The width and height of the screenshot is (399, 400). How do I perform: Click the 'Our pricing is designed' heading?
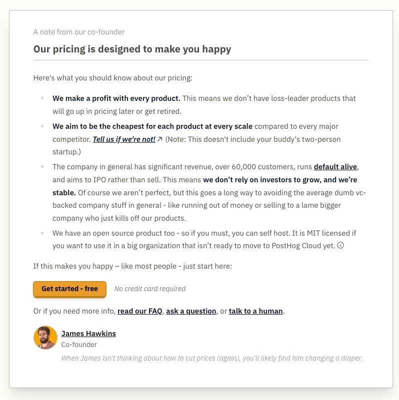click(x=132, y=49)
